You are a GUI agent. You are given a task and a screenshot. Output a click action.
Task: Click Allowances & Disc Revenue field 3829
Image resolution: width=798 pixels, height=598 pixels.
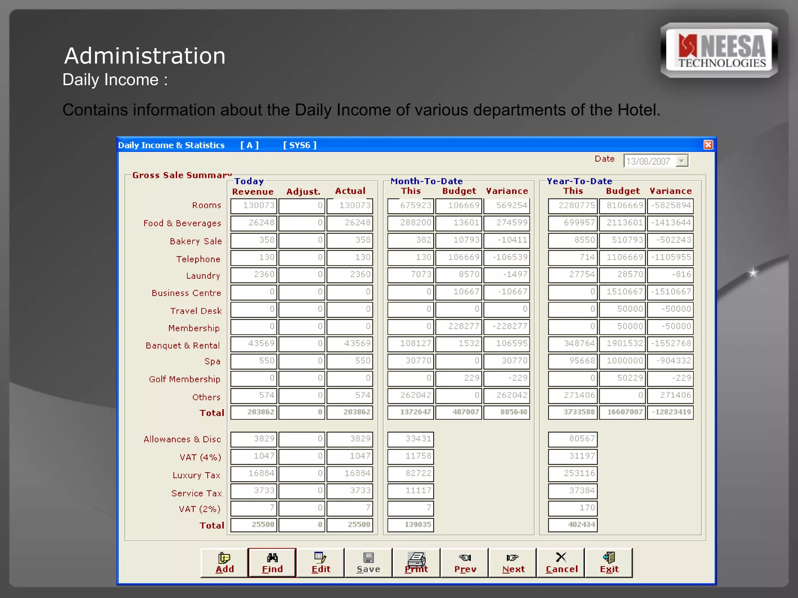(x=254, y=439)
